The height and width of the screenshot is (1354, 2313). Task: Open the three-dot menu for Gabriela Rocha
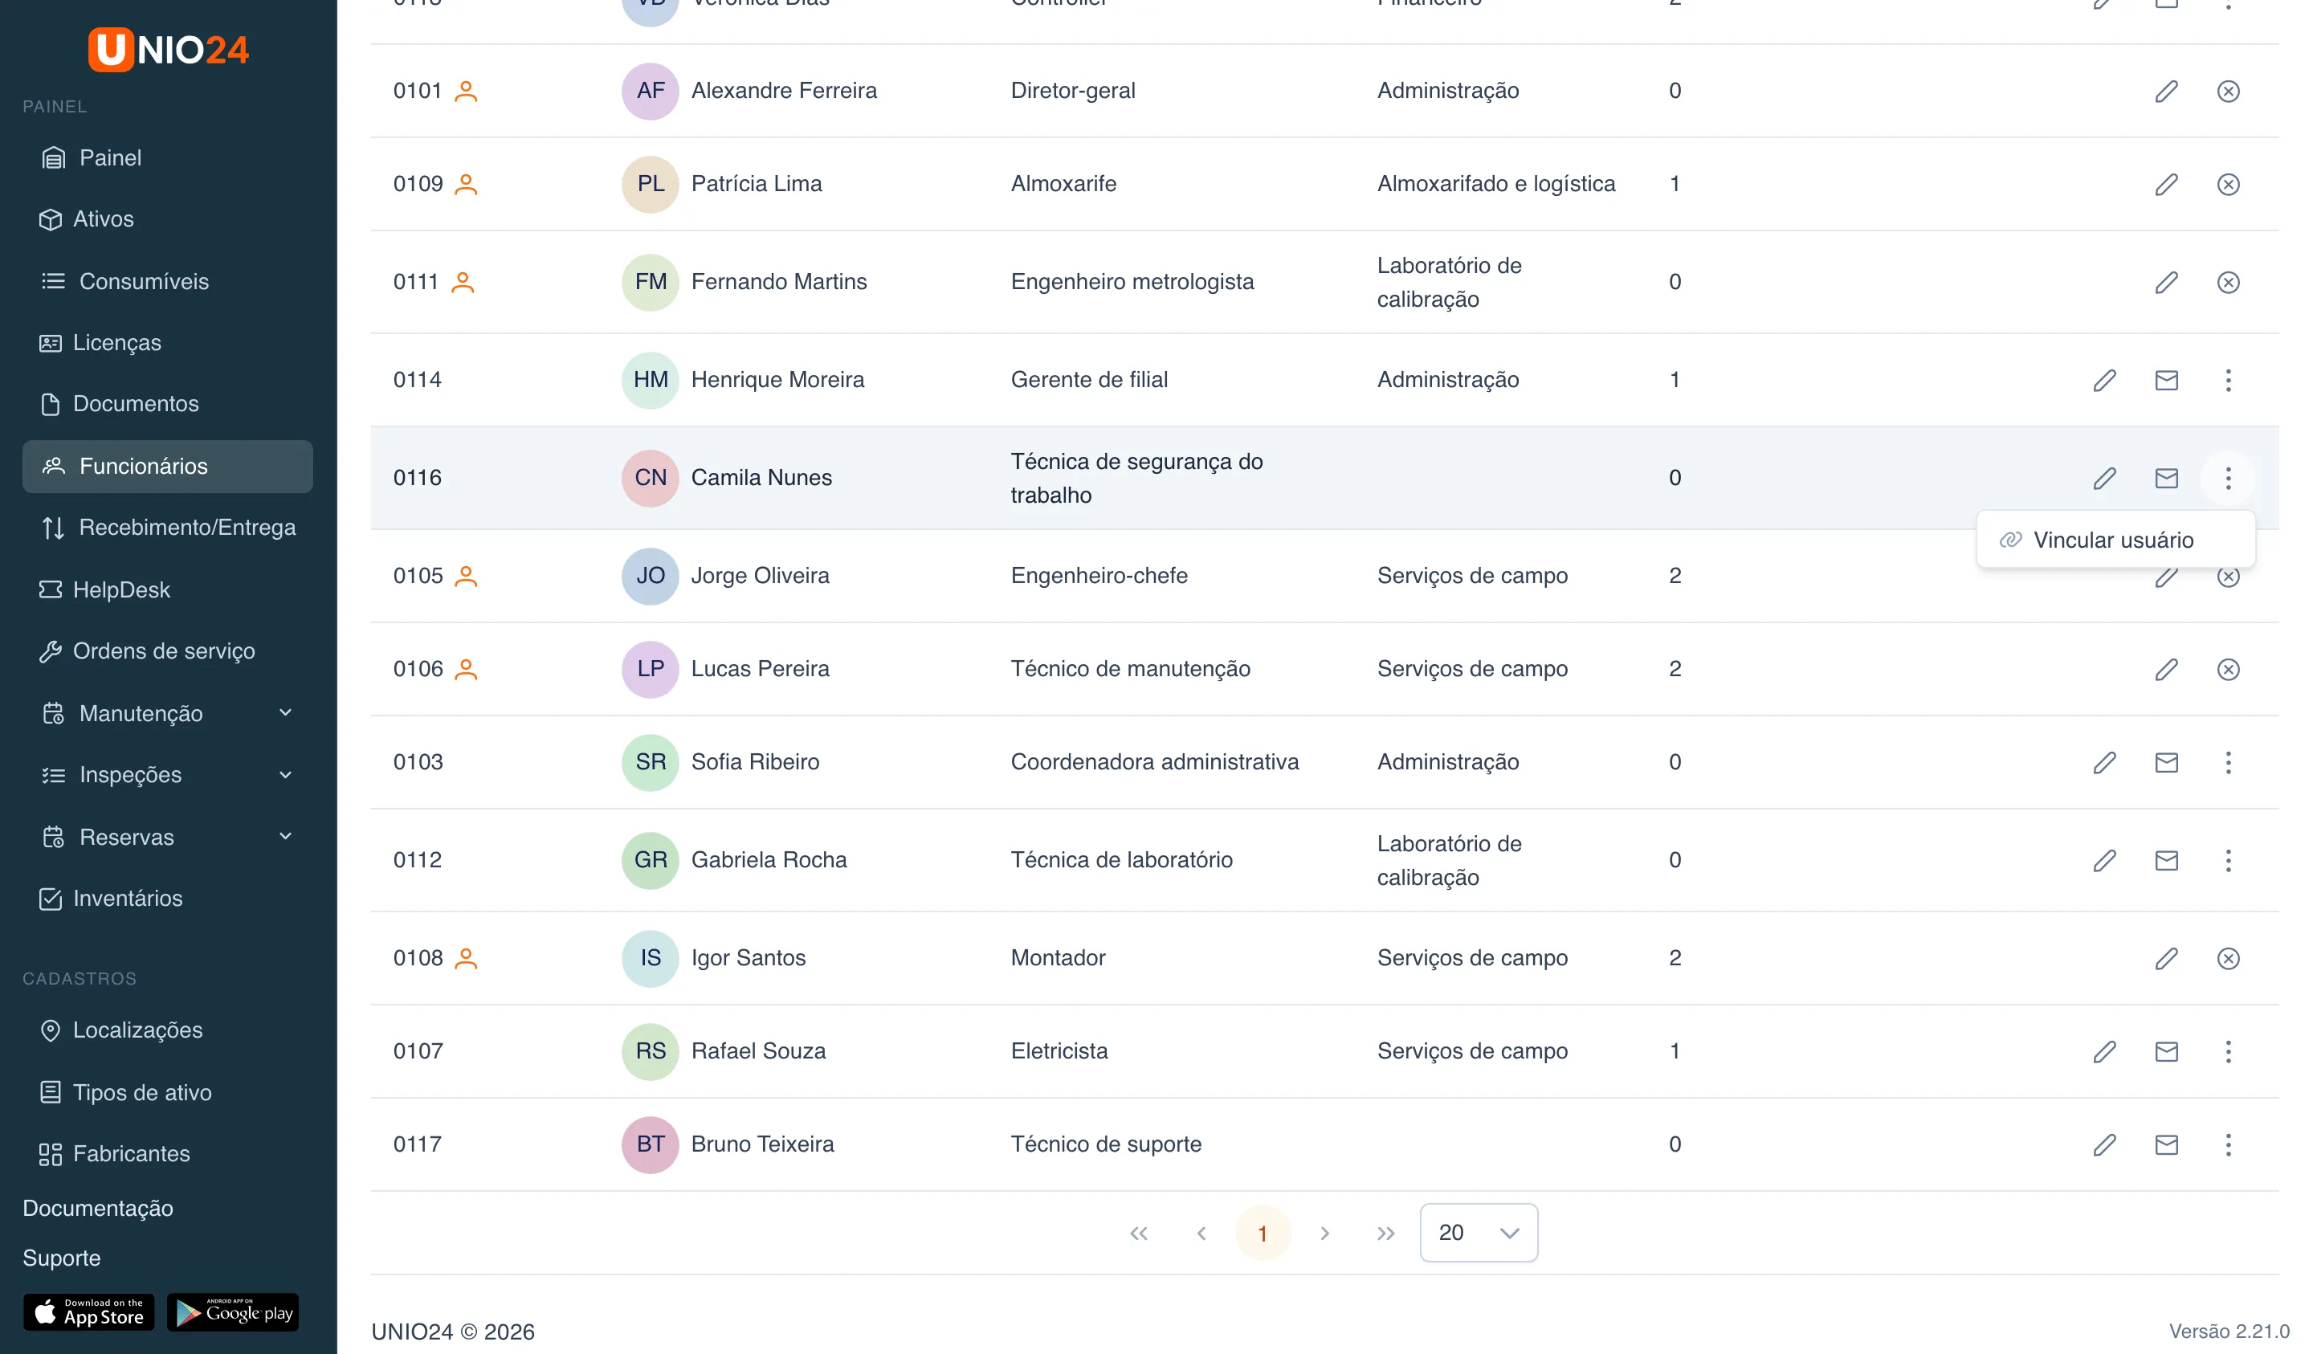[x=2228, y=860]
